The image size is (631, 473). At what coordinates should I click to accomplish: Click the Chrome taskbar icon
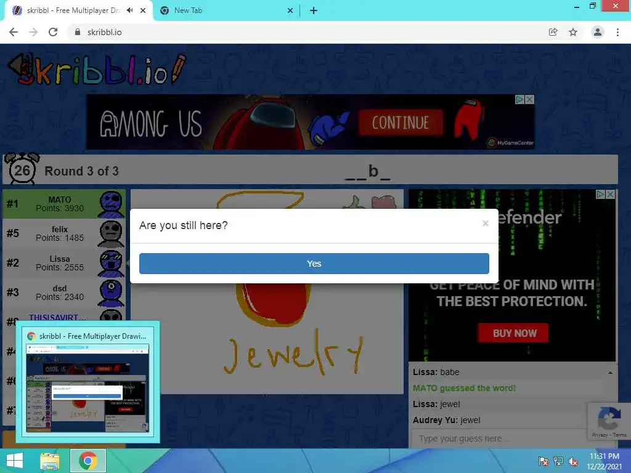tap(88, 461)
